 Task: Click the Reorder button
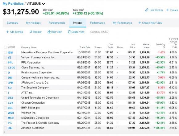(35, 32)
